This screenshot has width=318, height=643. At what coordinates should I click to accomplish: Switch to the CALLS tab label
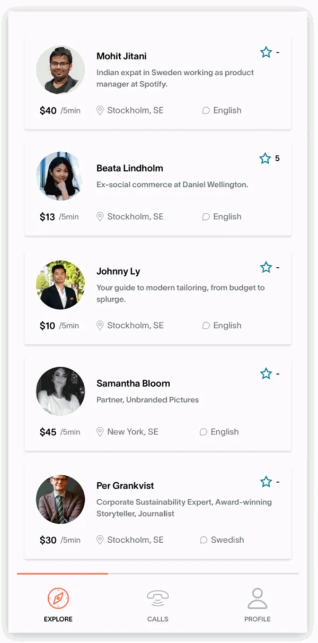(158, 619)
